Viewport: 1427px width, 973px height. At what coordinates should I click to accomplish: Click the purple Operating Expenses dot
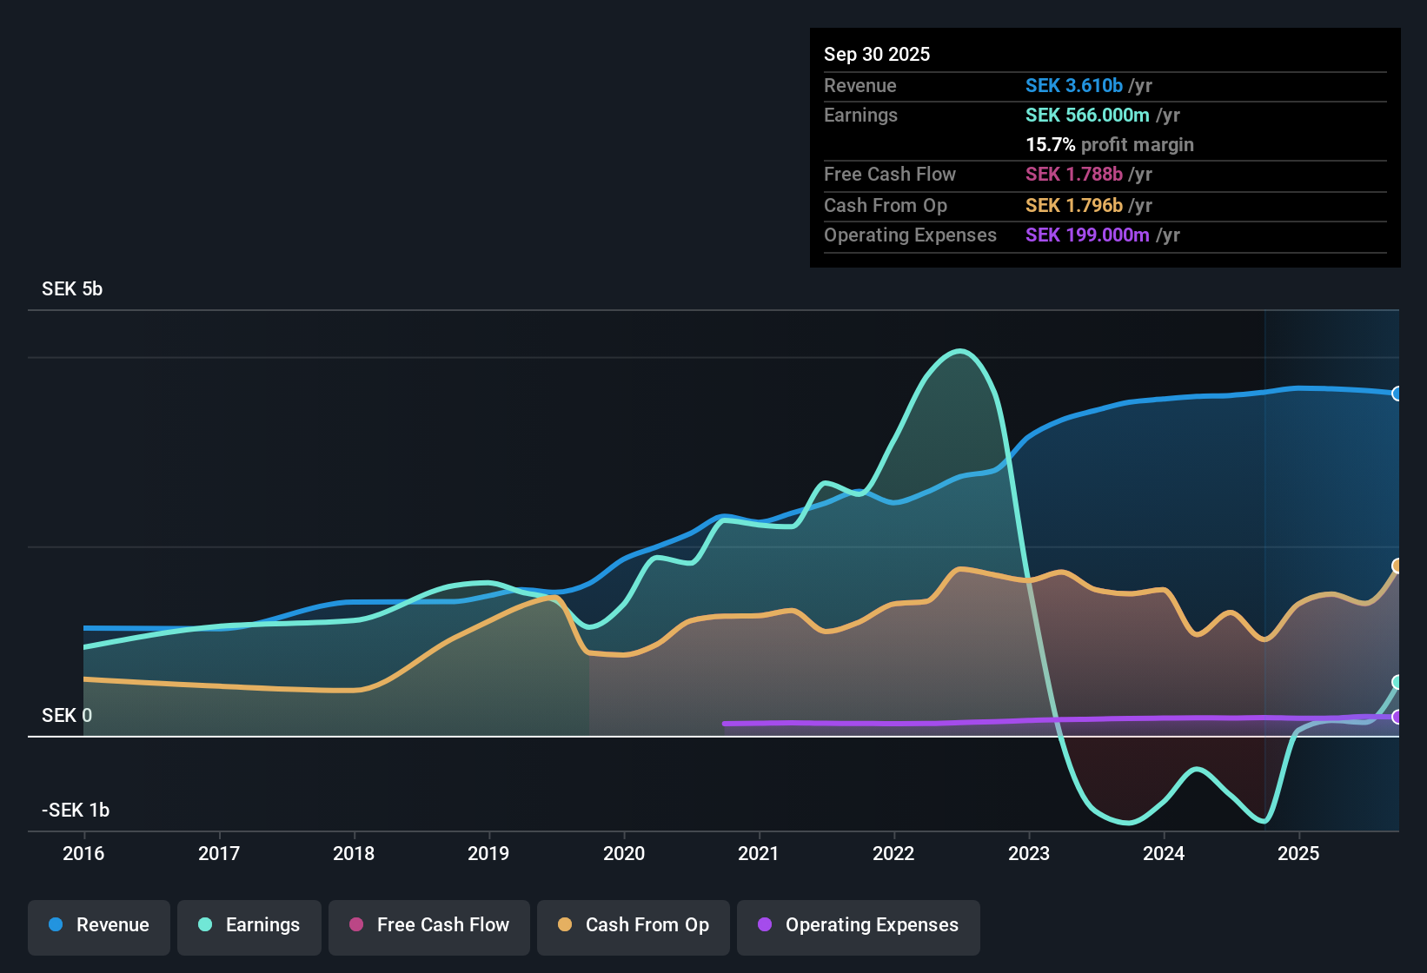765,925
